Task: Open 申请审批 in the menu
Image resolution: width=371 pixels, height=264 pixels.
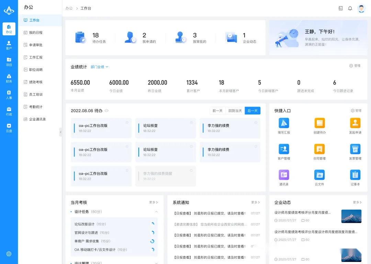Action: tap(40, 45)
